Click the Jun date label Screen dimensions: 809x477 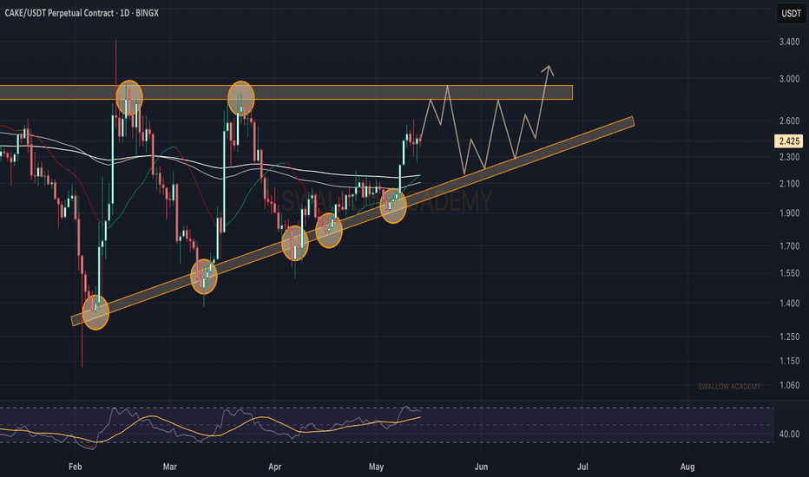[481, 467]
